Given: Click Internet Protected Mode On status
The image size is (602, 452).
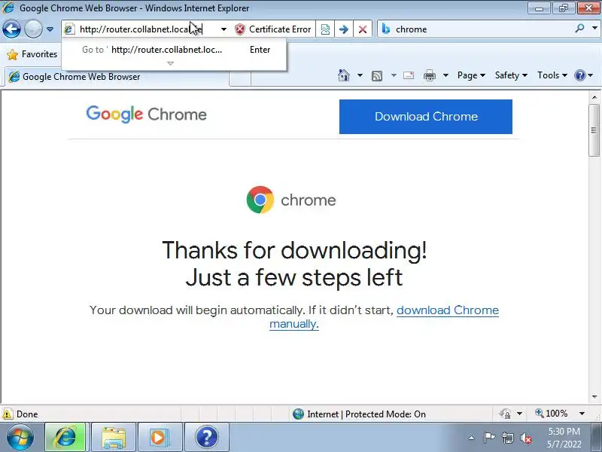Looking at the screenshot, I should coord(360,414).
